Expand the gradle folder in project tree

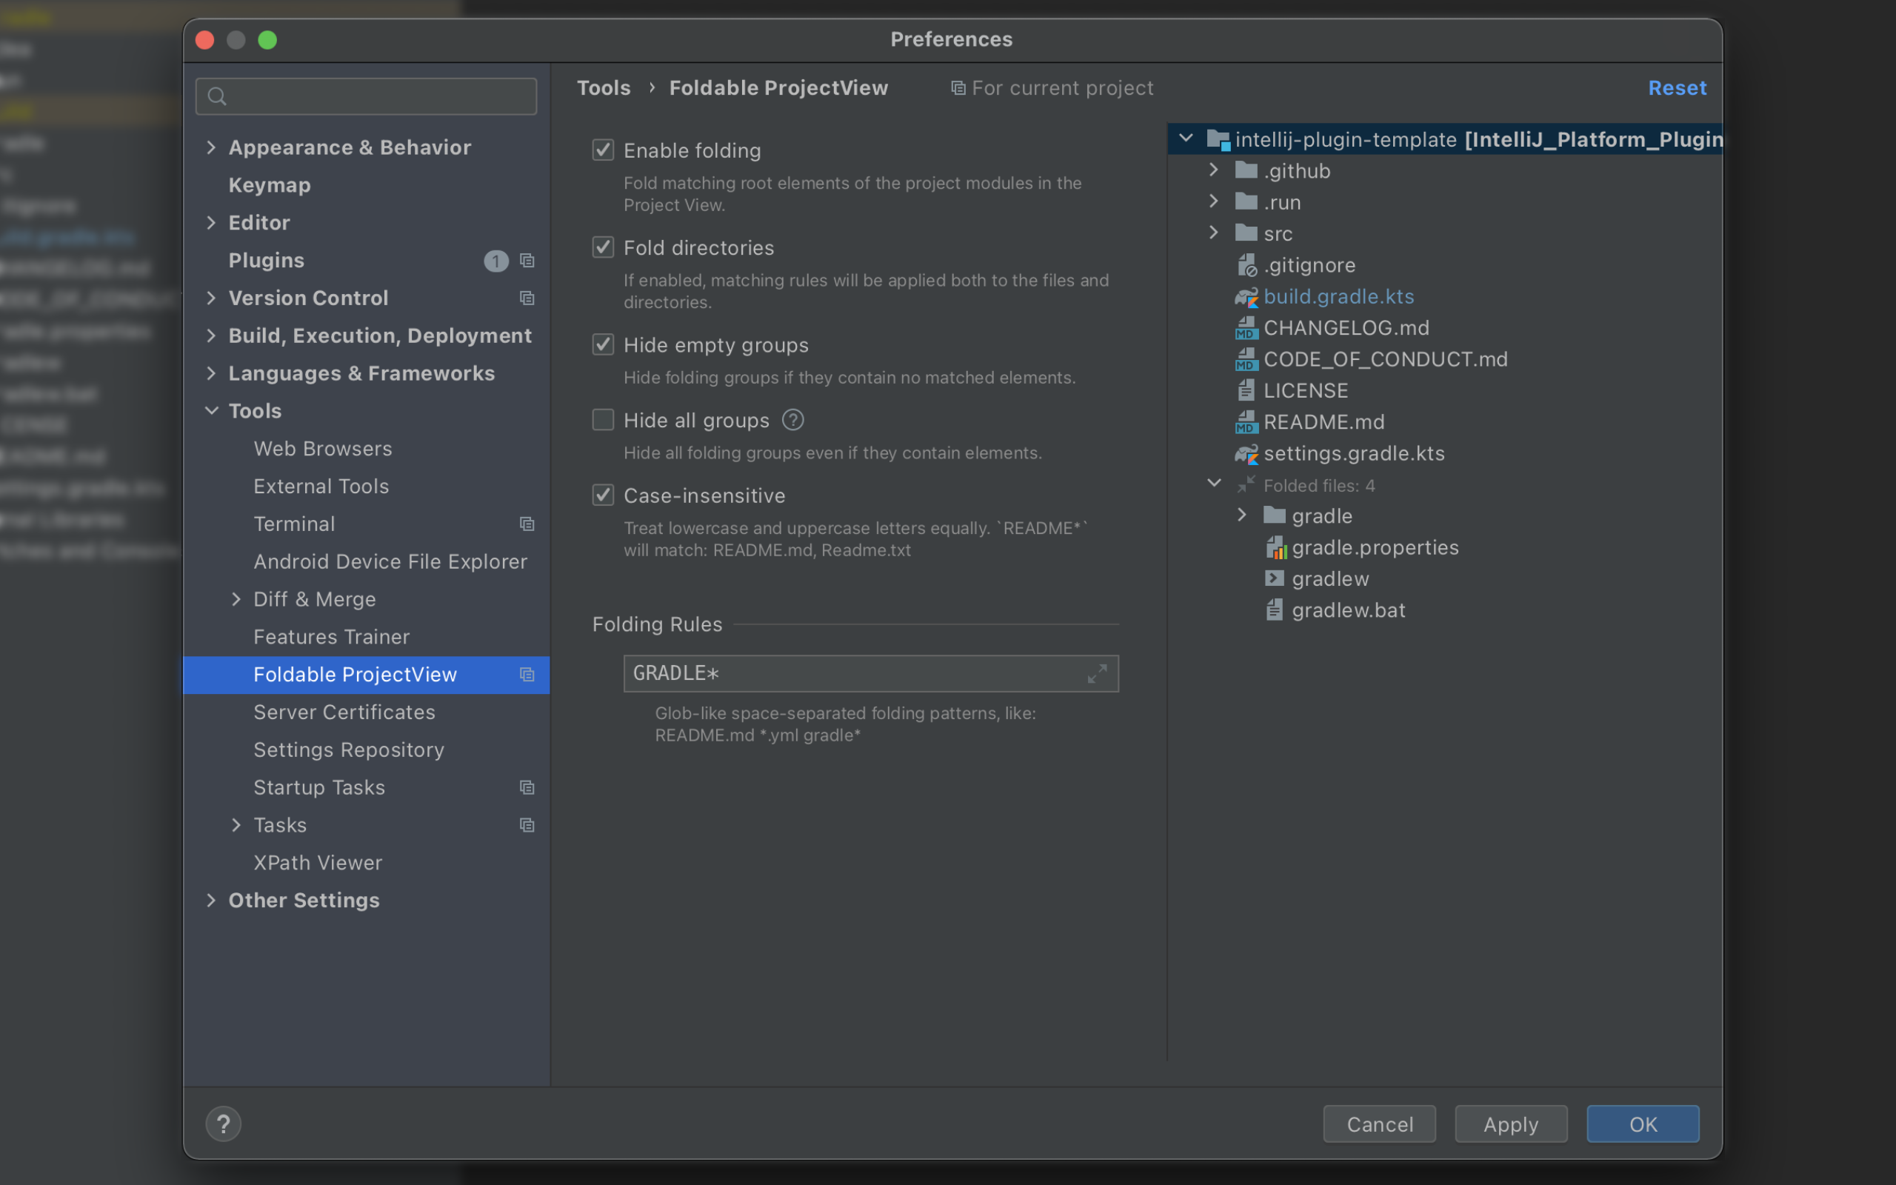pos(1242,515)
